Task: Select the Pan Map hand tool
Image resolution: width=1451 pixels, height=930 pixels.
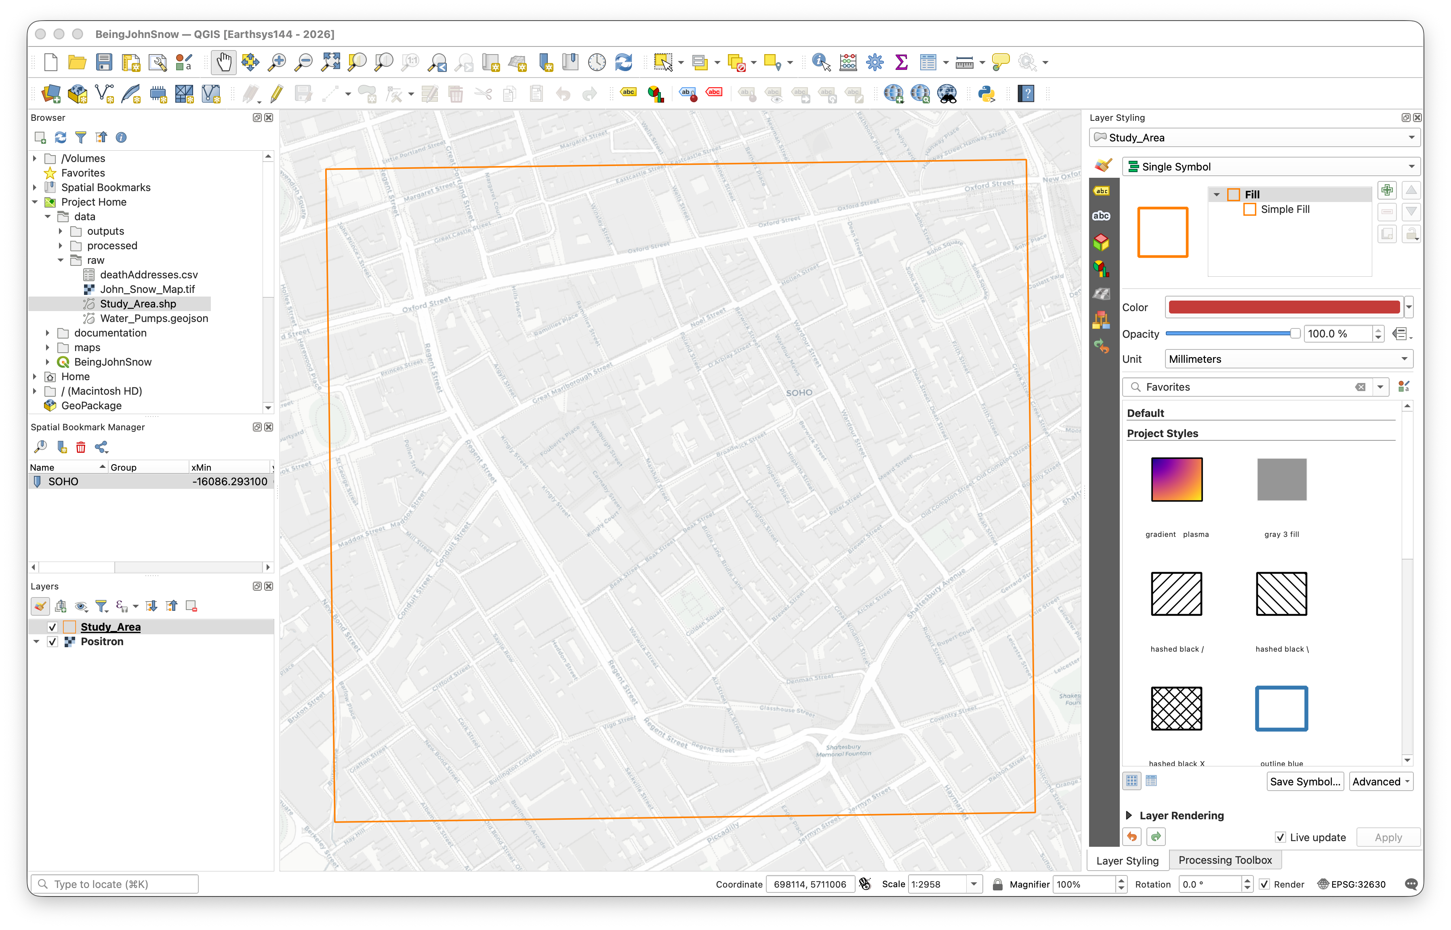Action: (223, 62)
